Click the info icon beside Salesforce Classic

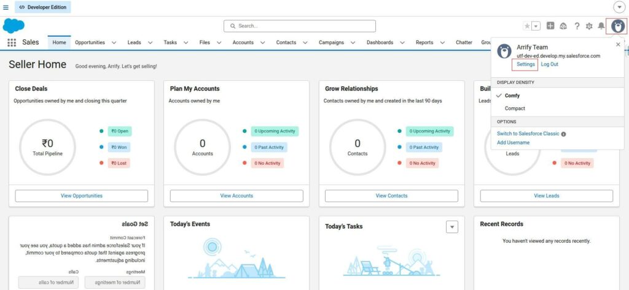[x=564, y=134]
